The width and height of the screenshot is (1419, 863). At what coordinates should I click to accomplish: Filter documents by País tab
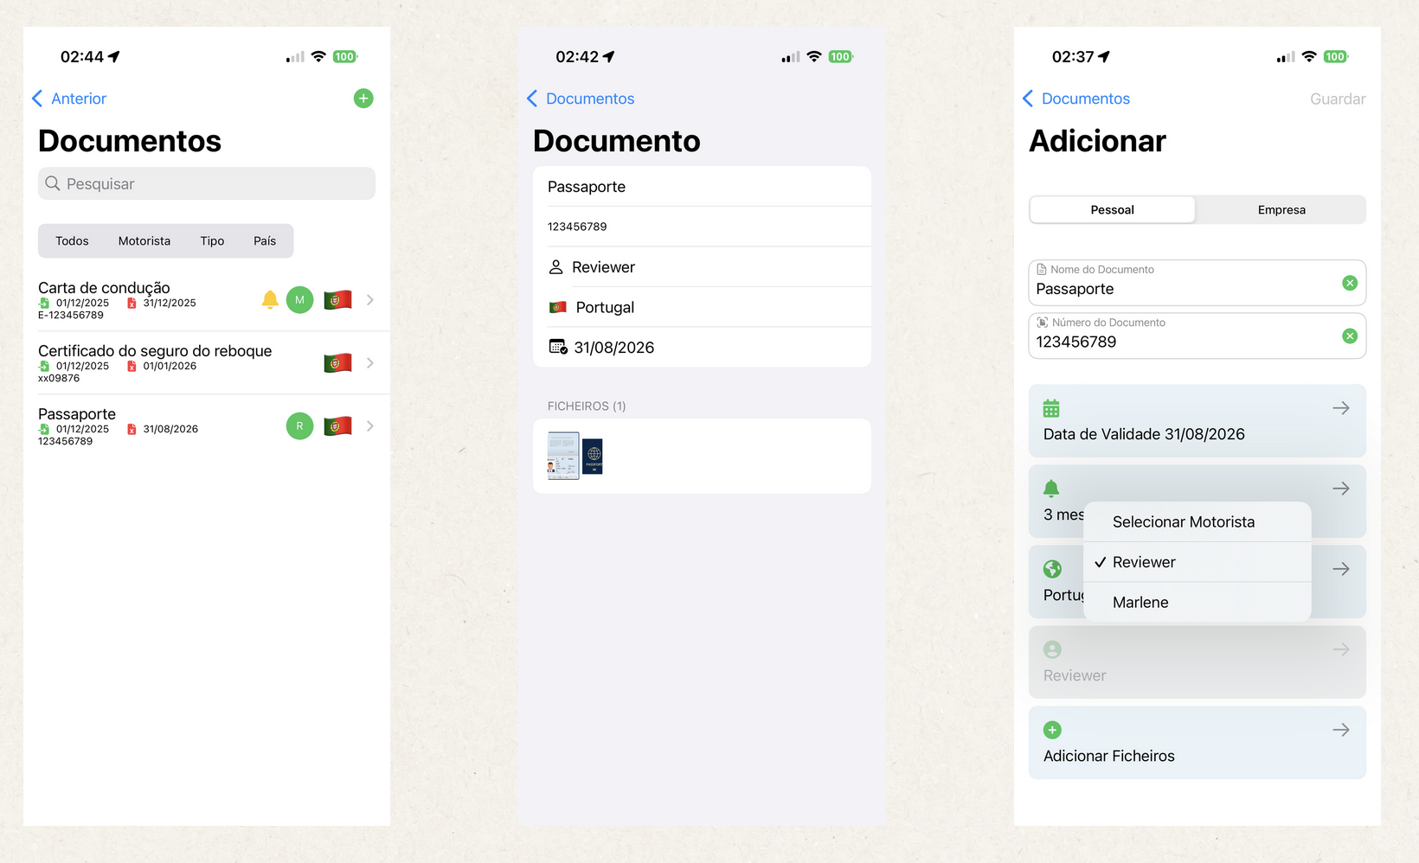click(265, 241)
